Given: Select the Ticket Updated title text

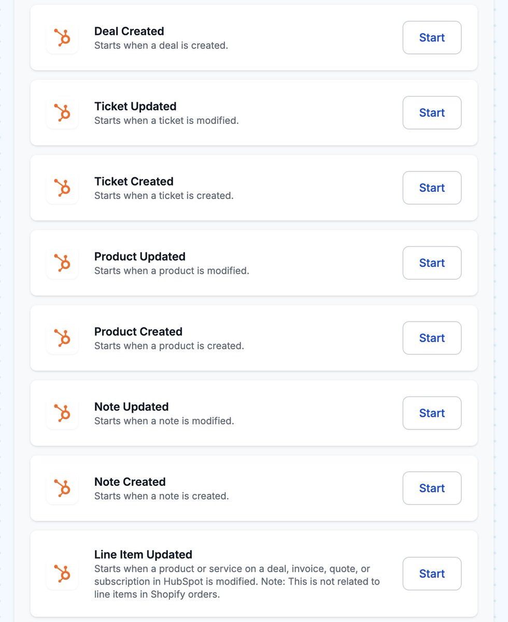Looking at the screenshot, I should pos(135,106).
